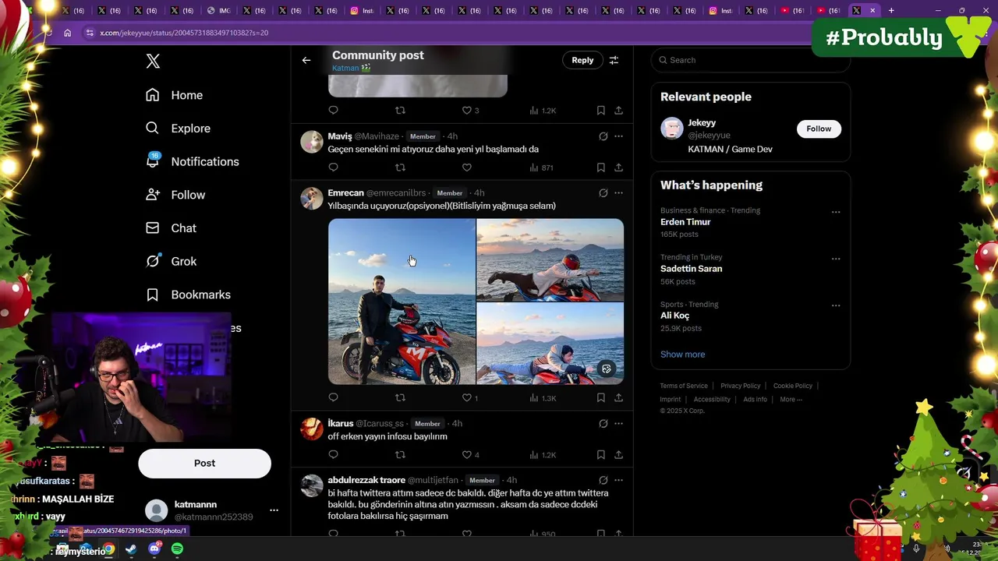The height and width of the screenshot is (561, 998).
Task: Open more options for Ali Koç trend
Action: 836,305
